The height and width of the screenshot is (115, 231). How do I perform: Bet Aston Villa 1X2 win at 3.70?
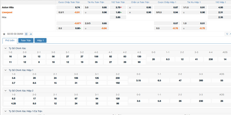[118, 7]
